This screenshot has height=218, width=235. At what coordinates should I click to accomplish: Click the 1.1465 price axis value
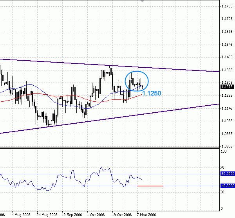[227, 57]
